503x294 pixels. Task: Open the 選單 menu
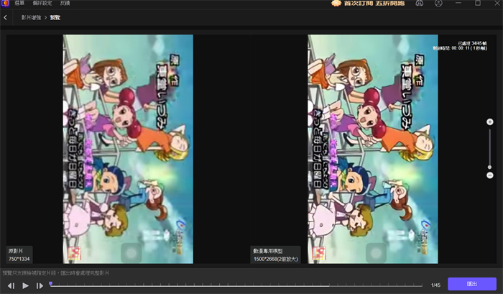point(19,3)
